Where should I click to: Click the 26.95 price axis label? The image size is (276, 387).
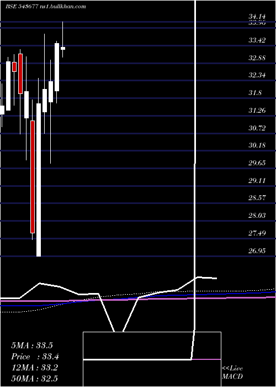[257, 251]
